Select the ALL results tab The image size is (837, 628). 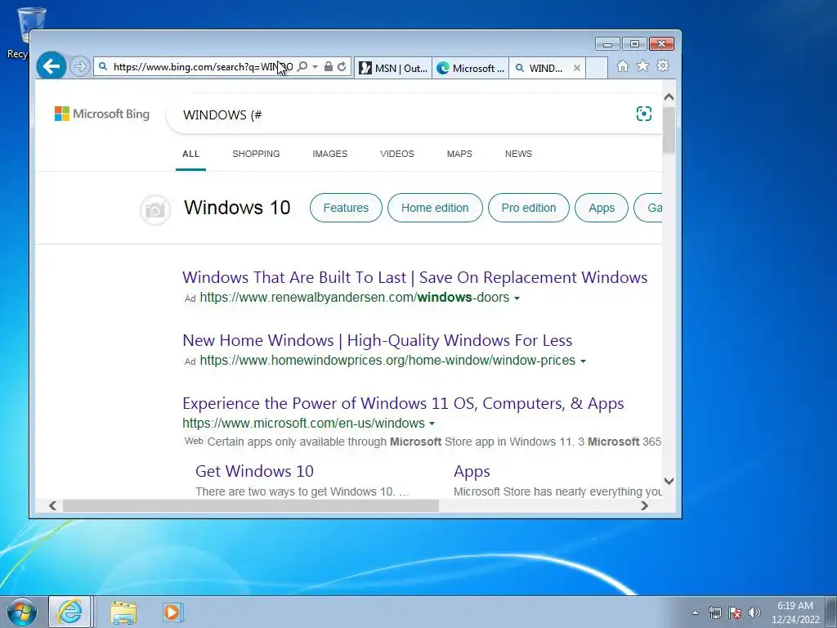coord(190,154)
